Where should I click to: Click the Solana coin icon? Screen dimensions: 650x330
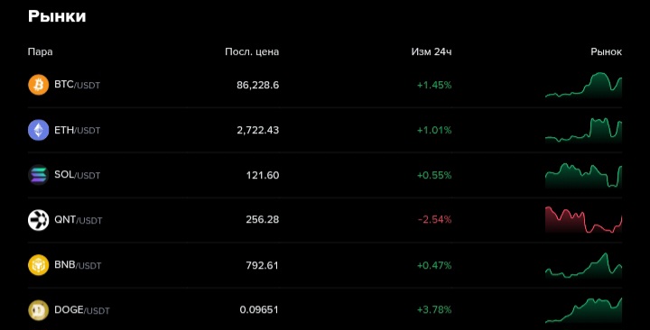[38, 175]
